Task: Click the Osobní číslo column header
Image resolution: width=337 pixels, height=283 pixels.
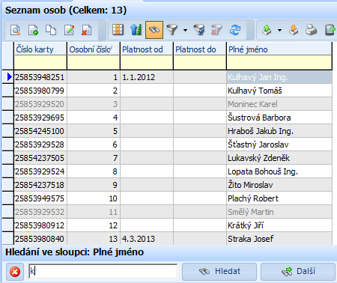Action: (x=94, y=49)
